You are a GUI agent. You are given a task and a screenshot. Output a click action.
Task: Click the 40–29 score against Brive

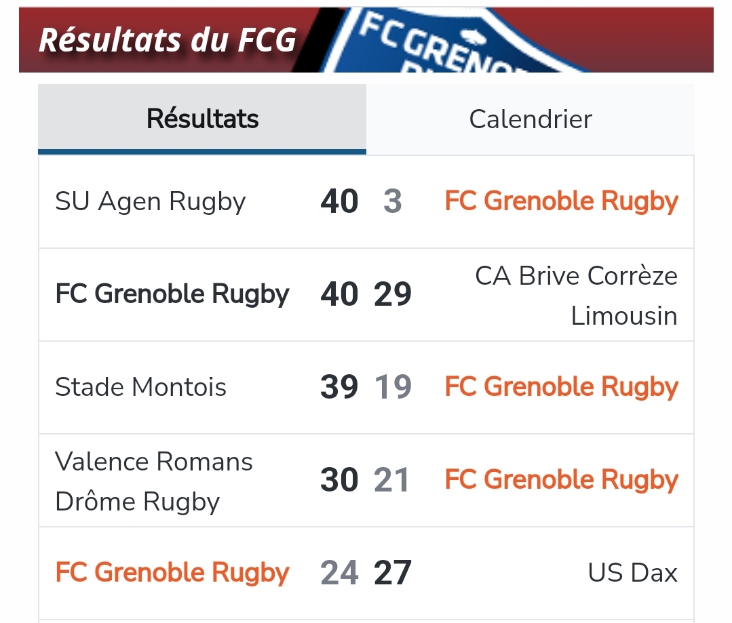(x=366, y=294)
